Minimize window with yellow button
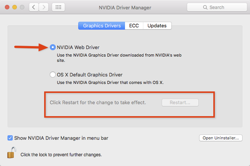The width and height of the screenshot is (250, 166). [15, 7]
